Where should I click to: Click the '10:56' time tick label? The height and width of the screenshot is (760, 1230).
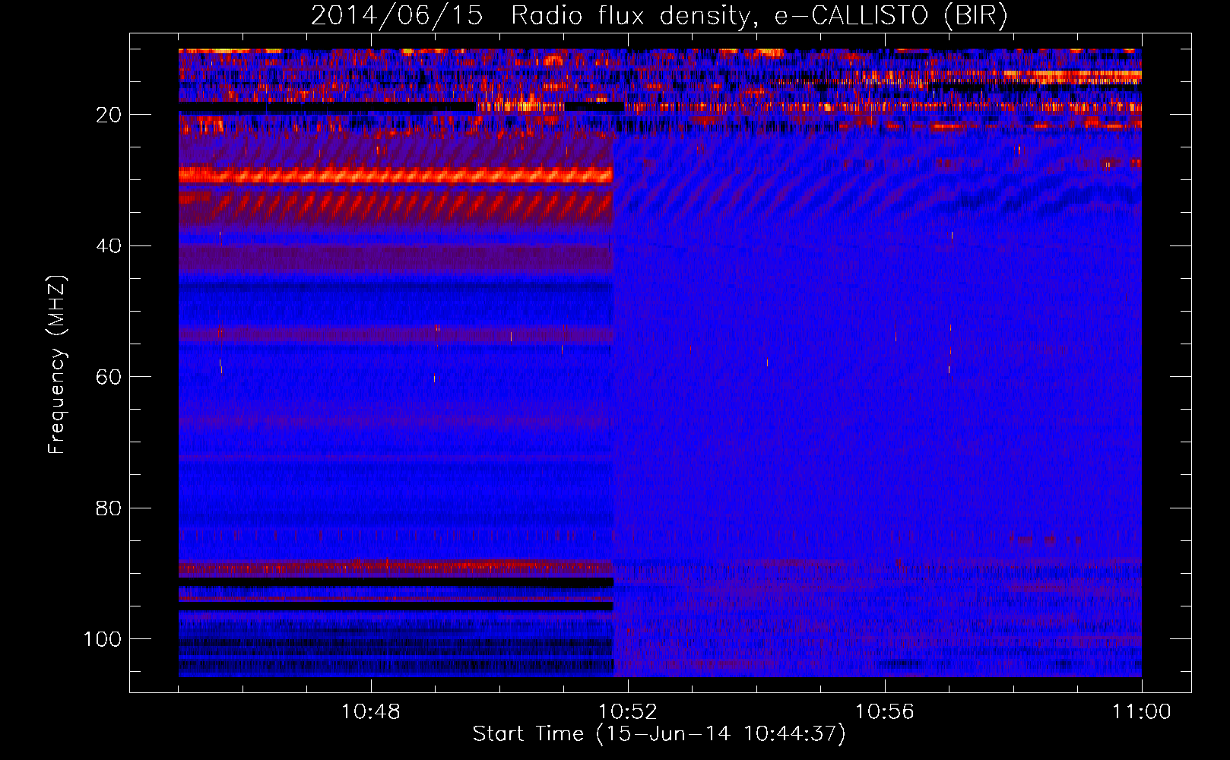coord(885,712)
